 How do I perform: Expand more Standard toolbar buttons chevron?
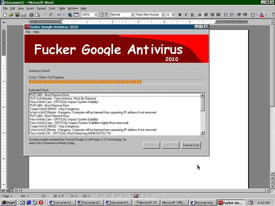coord(106,15)
